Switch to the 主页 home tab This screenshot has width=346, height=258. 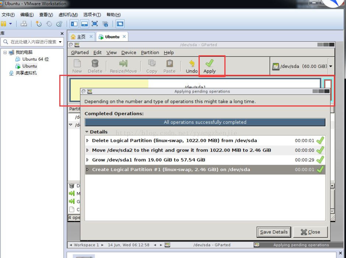[x=81, y=37]
